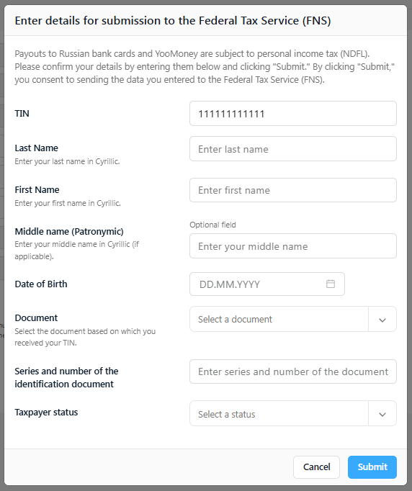Viewport: 412px width, 491px height.
Task: Click the Submit button
Action: (372, 467)
